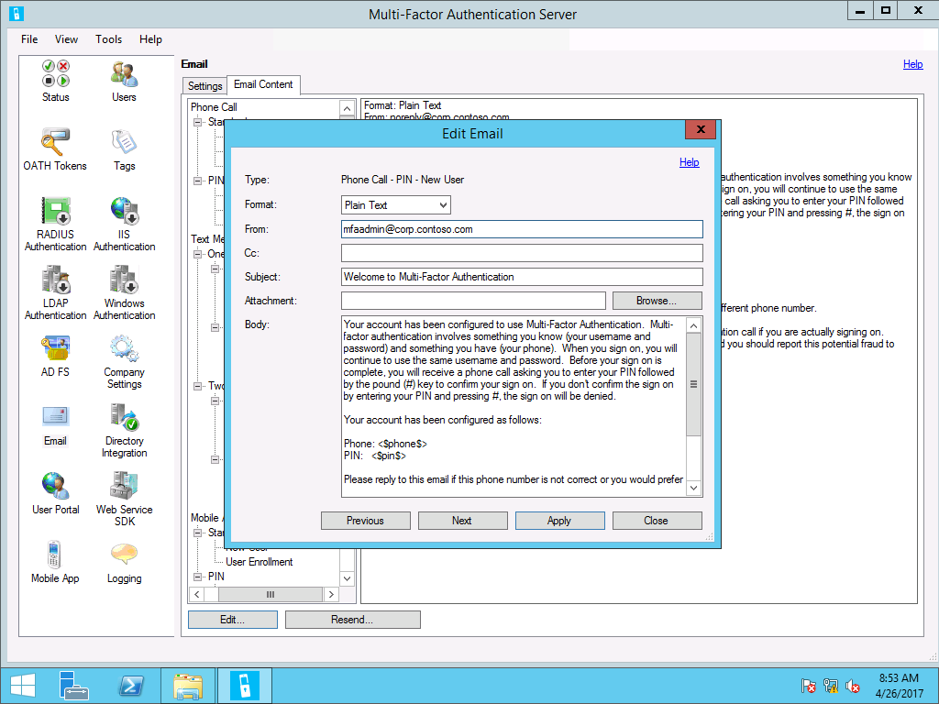This screenshot has width=939, height=704.
Task: Click into the Subject text field
Action: [521, 277]
